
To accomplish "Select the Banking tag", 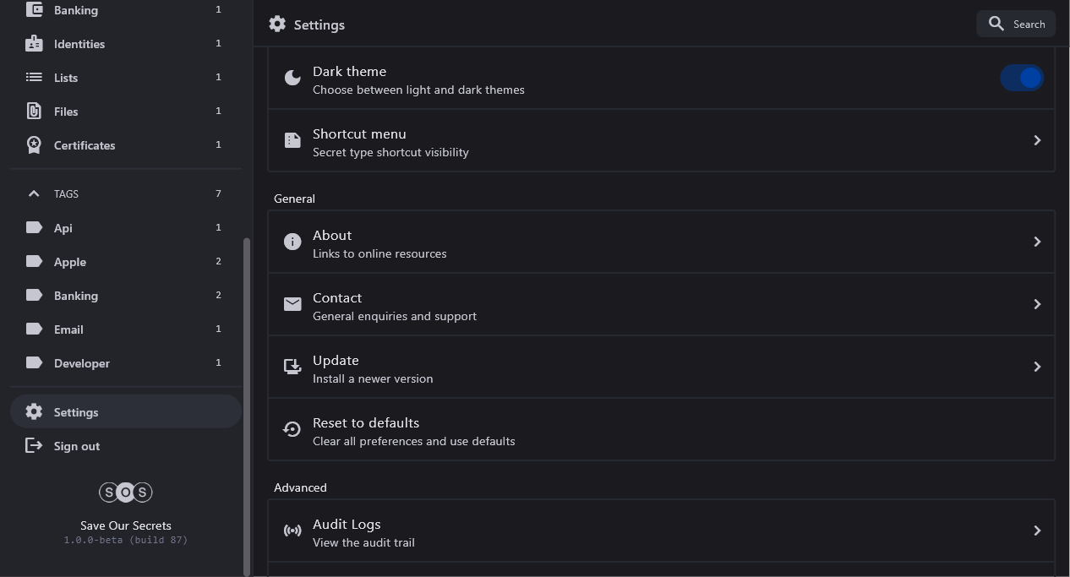I will tap(76, 296).
